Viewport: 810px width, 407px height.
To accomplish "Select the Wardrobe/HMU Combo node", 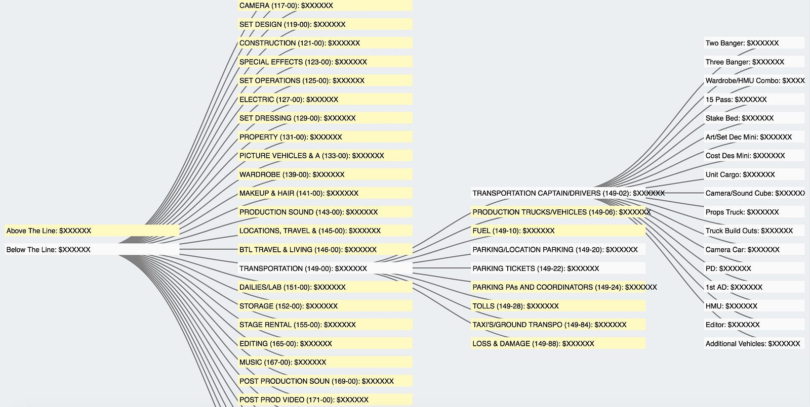I will (x=754, y=80).
